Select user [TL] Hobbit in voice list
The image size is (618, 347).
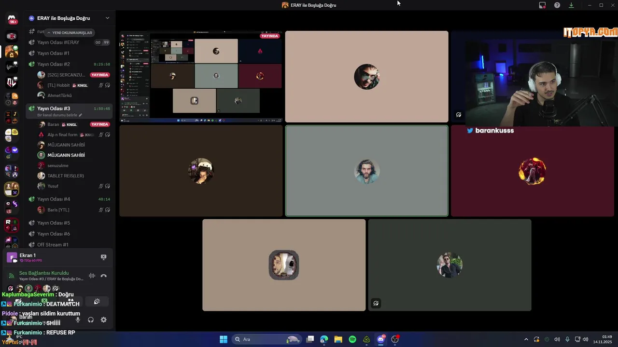[73, 85]
